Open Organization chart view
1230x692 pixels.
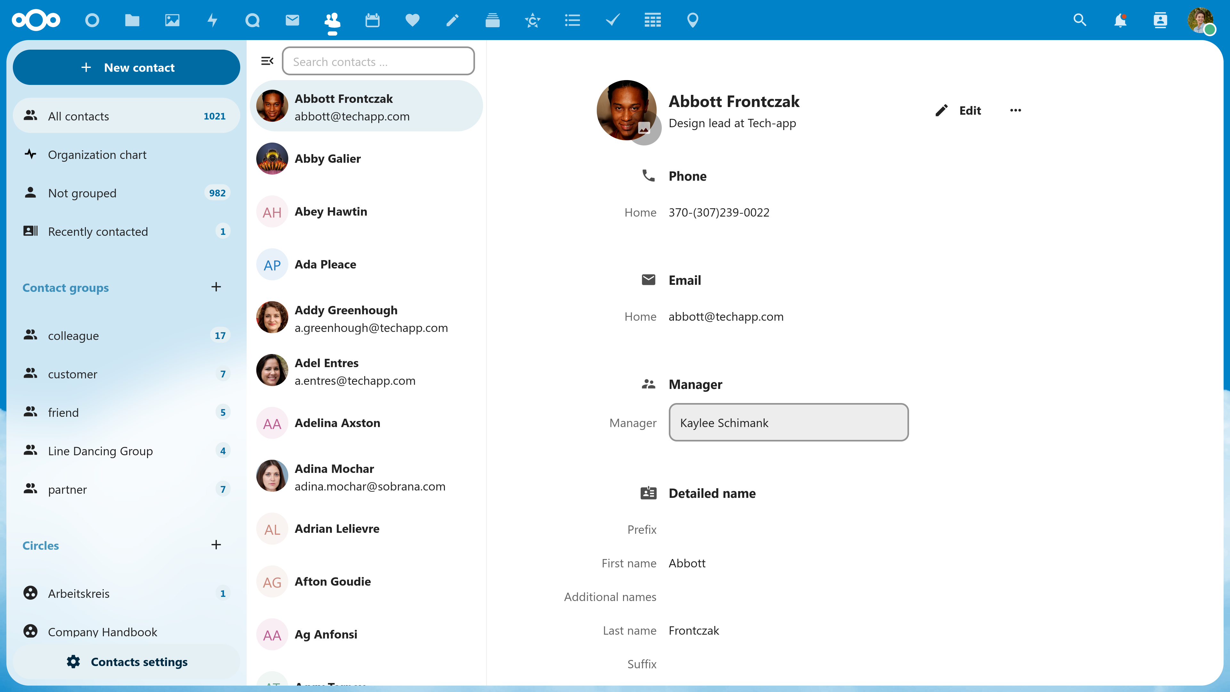127,155
